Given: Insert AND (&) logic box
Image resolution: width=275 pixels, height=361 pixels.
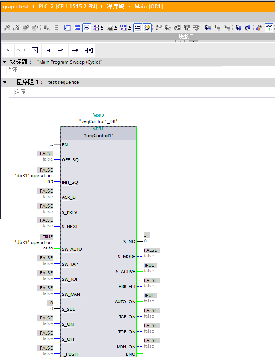Looking at the screenshot, I should [x=8, y=50].
